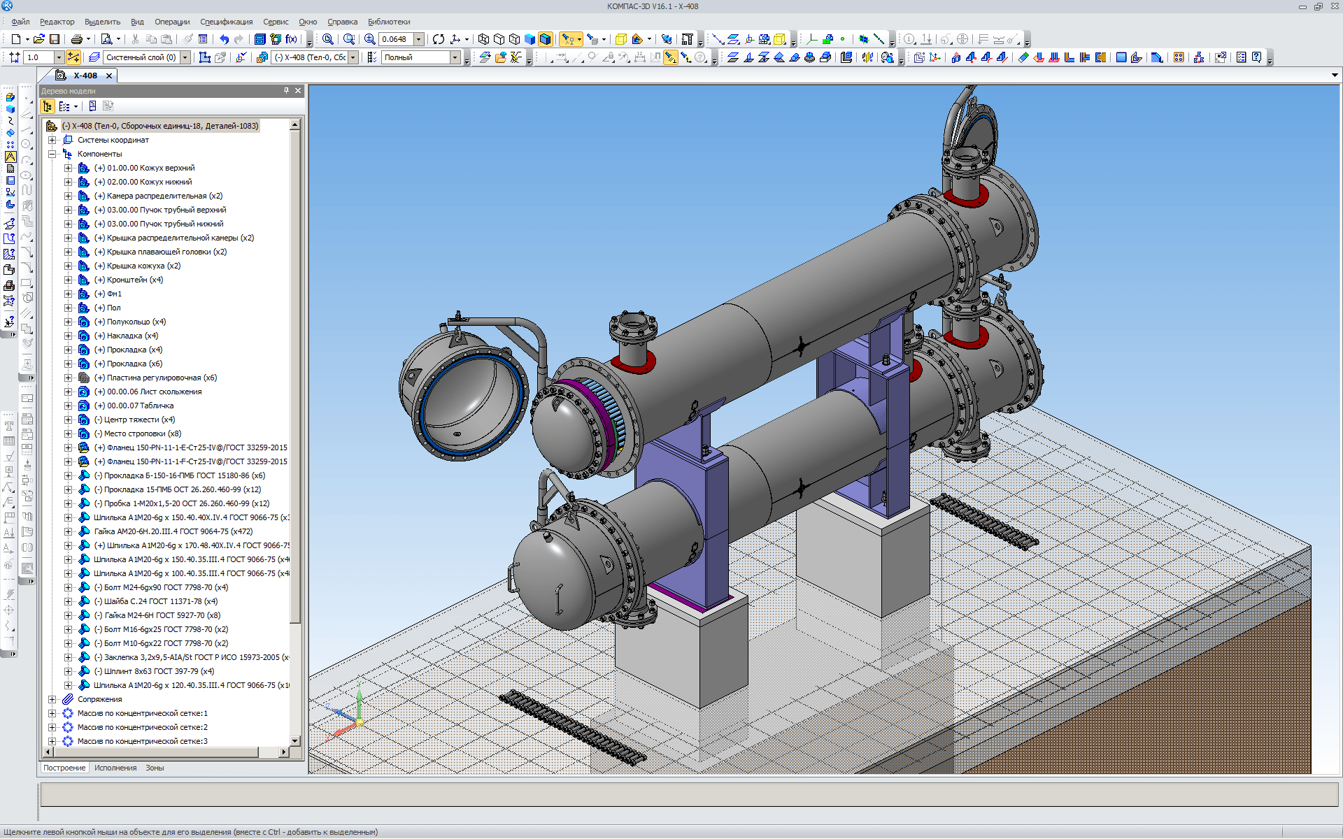Click the Save document icon
This screenshot has width=1343, height=839.
(x=55, y=39)
